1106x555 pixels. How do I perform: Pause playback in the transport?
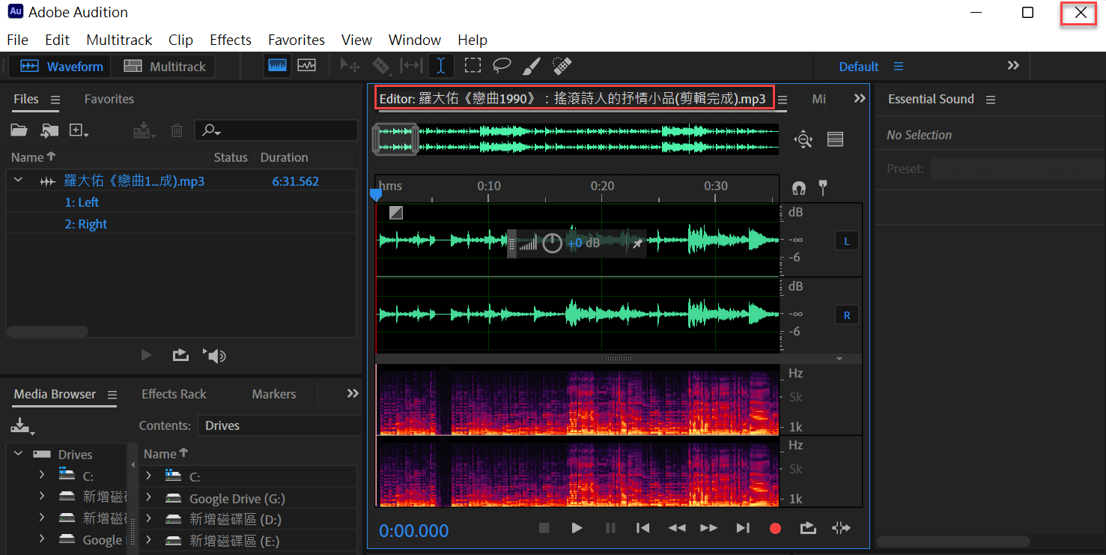point(610,528)
